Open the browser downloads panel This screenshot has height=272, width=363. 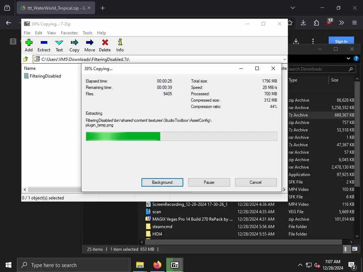303,23
